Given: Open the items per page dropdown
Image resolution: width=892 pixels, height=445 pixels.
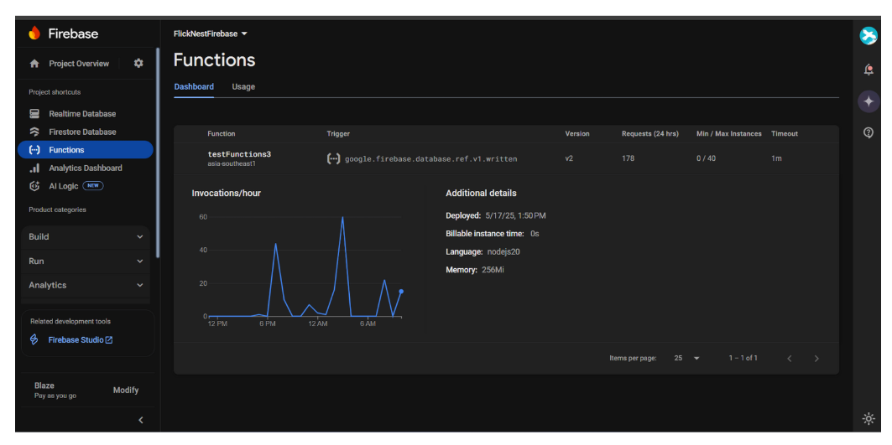Looking at the screenshot, I should coord(686,358).
